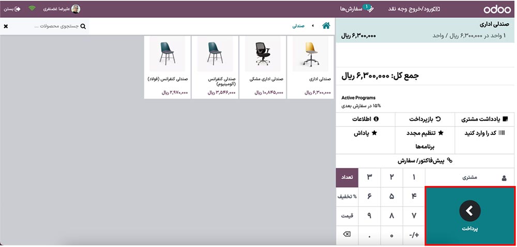This screenshot has width=517, height=247.
Task: Click customer note button (یادداشت مشتری)
Action: [x=485, y=119]
